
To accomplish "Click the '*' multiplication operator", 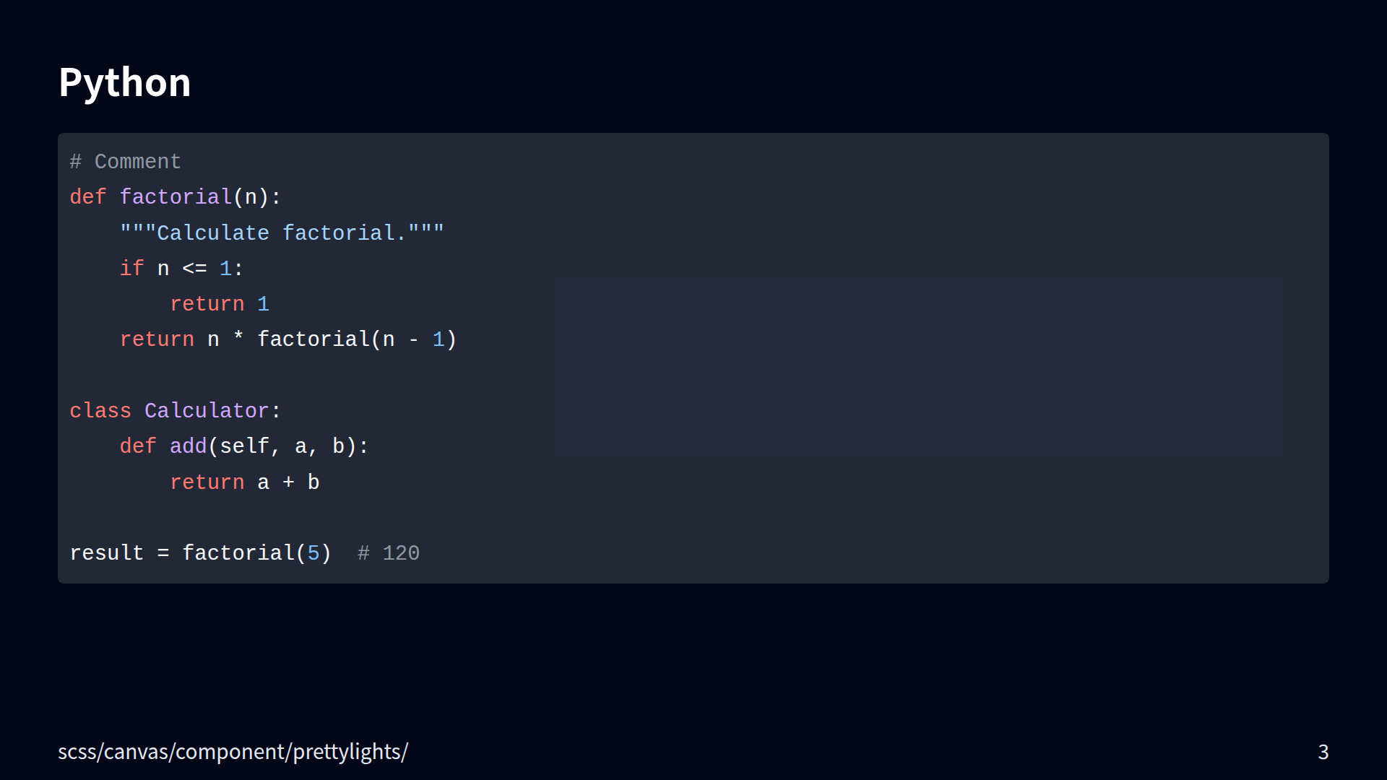I will (x=238, y=339).
